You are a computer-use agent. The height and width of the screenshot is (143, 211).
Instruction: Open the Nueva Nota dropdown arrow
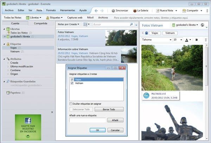(x=176, y=11)
